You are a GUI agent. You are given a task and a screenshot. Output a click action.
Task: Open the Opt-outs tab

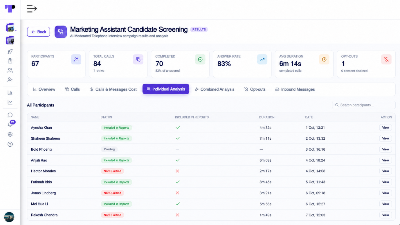[255, 89]
